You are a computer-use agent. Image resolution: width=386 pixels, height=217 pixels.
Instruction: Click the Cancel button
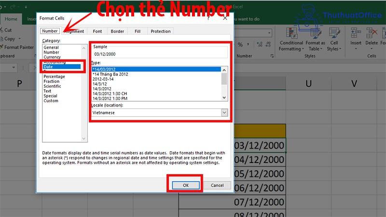[217, 185]
